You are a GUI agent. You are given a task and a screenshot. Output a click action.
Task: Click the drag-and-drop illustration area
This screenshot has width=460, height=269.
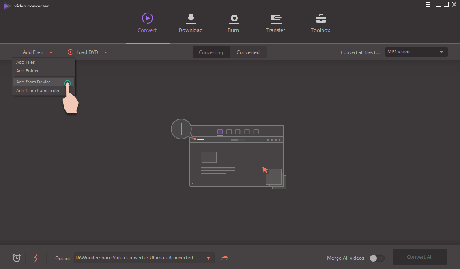[x=228, y=154]
